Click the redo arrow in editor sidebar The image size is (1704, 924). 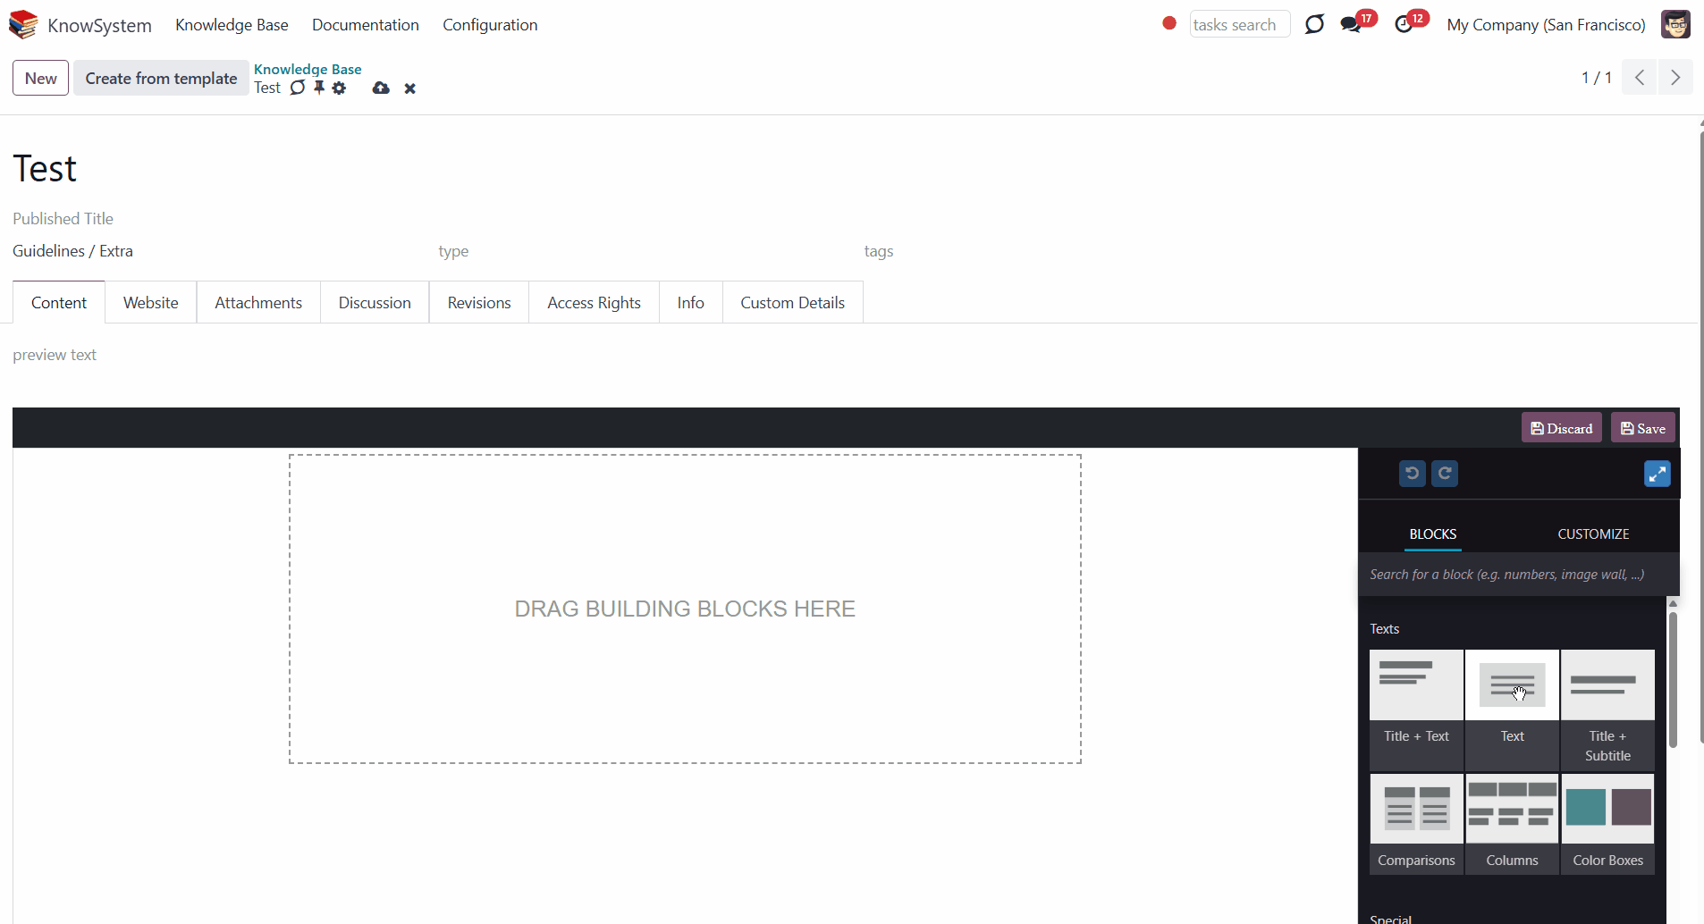tap(1445, 474)
